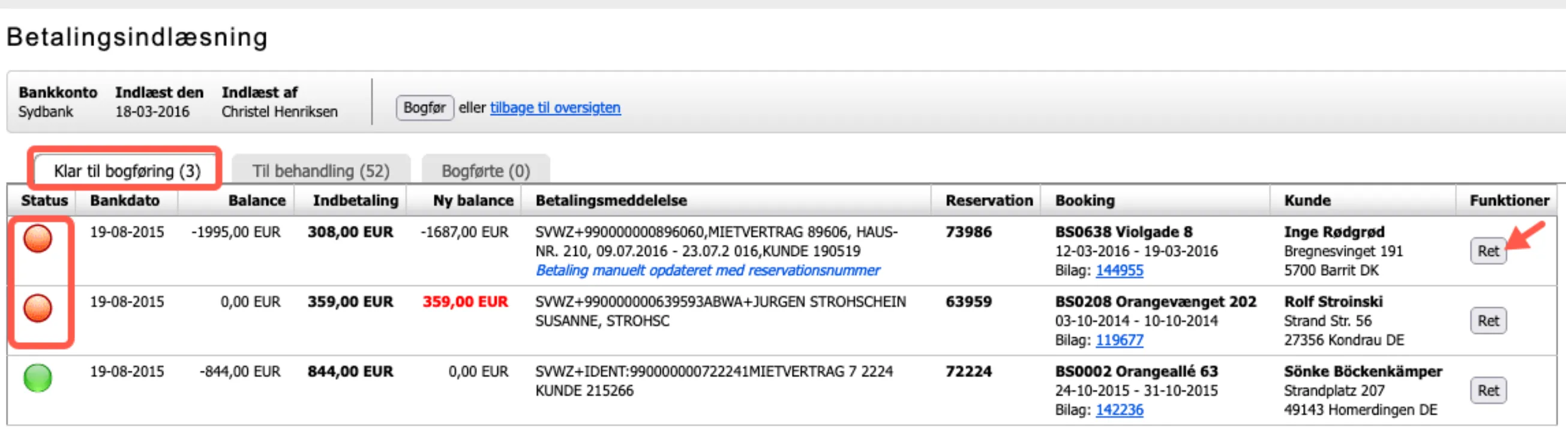Image resolution: width=1566 pixels, height=441 pixels.
Task: Click the Reservation column header
Action: click(x=988, y=201)
